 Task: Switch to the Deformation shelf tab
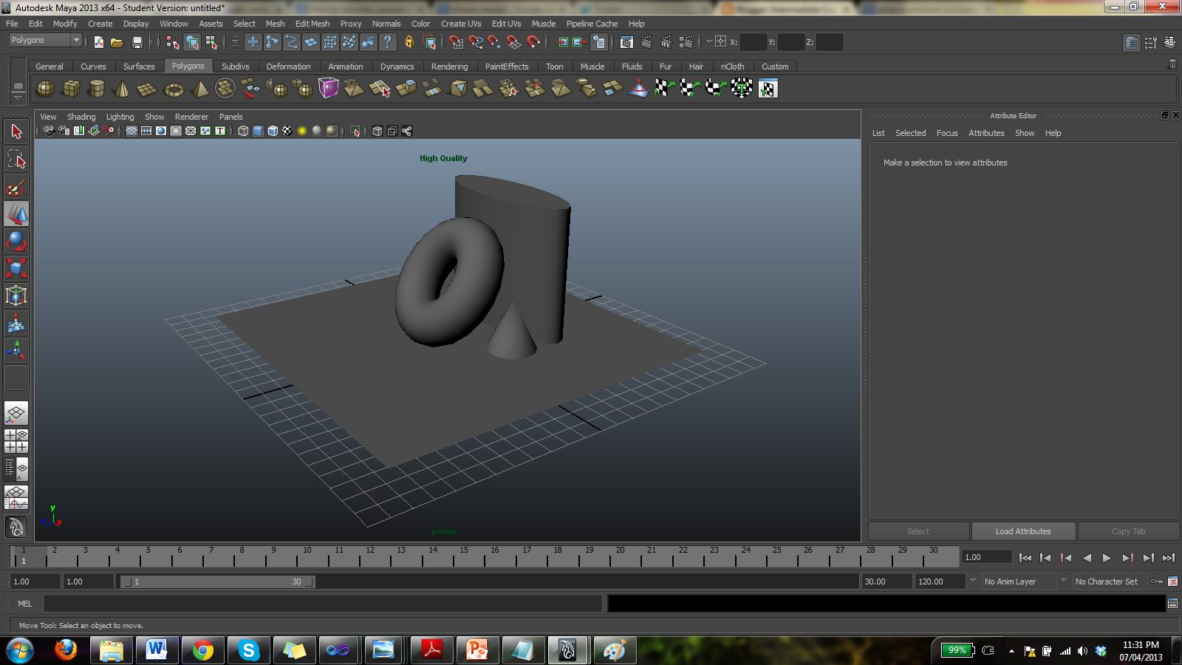click(x=288, y=66)
